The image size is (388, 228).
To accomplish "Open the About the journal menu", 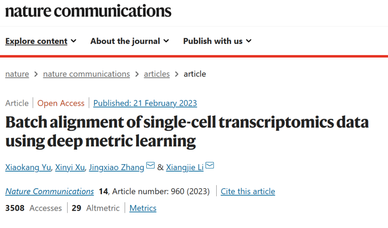I will tap(125, 41).
